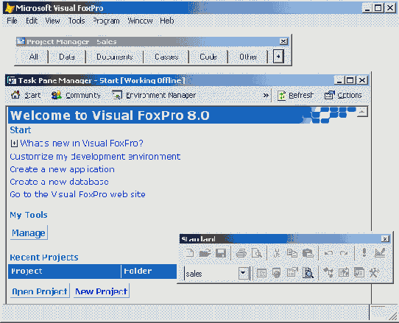
Task: Click the Document View magnifier icon
Action: (308, 273)
